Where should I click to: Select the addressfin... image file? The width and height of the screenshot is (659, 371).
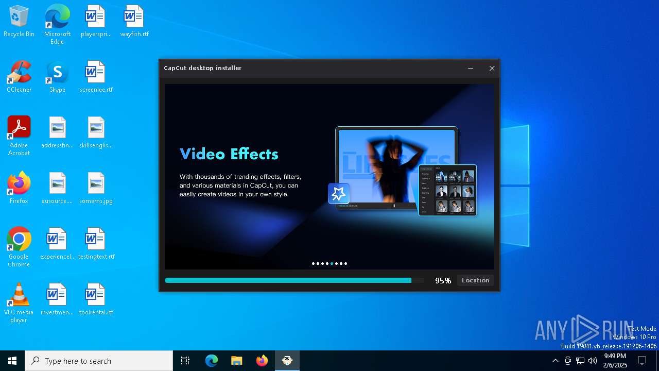point(57,132)
